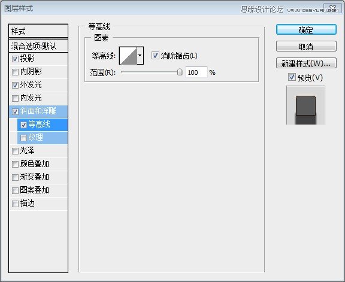Select the 颜色叠加 style entry label
The image size is (345, 282).
pyautogui.click(x=35, y=163)
